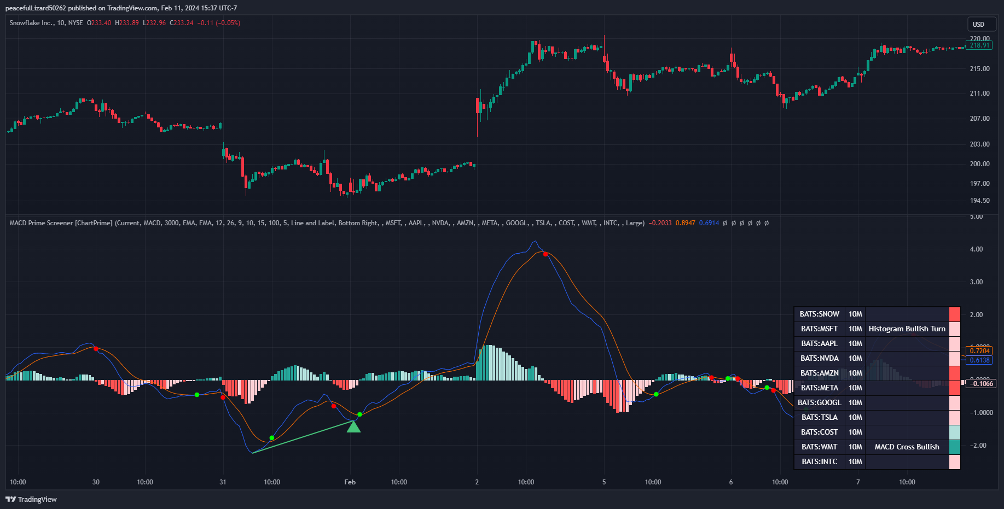The image size is (1004, 509).
Task: Select the BATS:INTC cell in screener table
Action: click(819, 462)
